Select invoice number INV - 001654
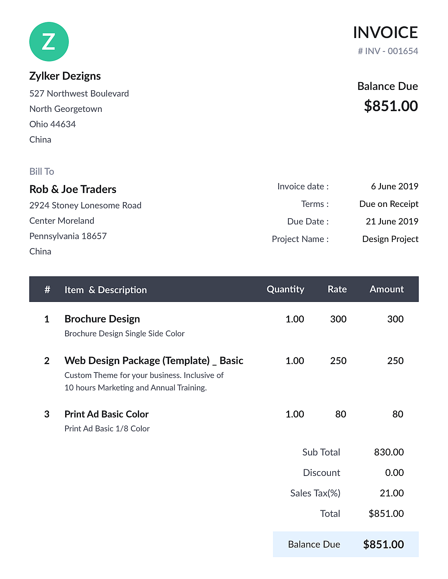 click(388, 51)
